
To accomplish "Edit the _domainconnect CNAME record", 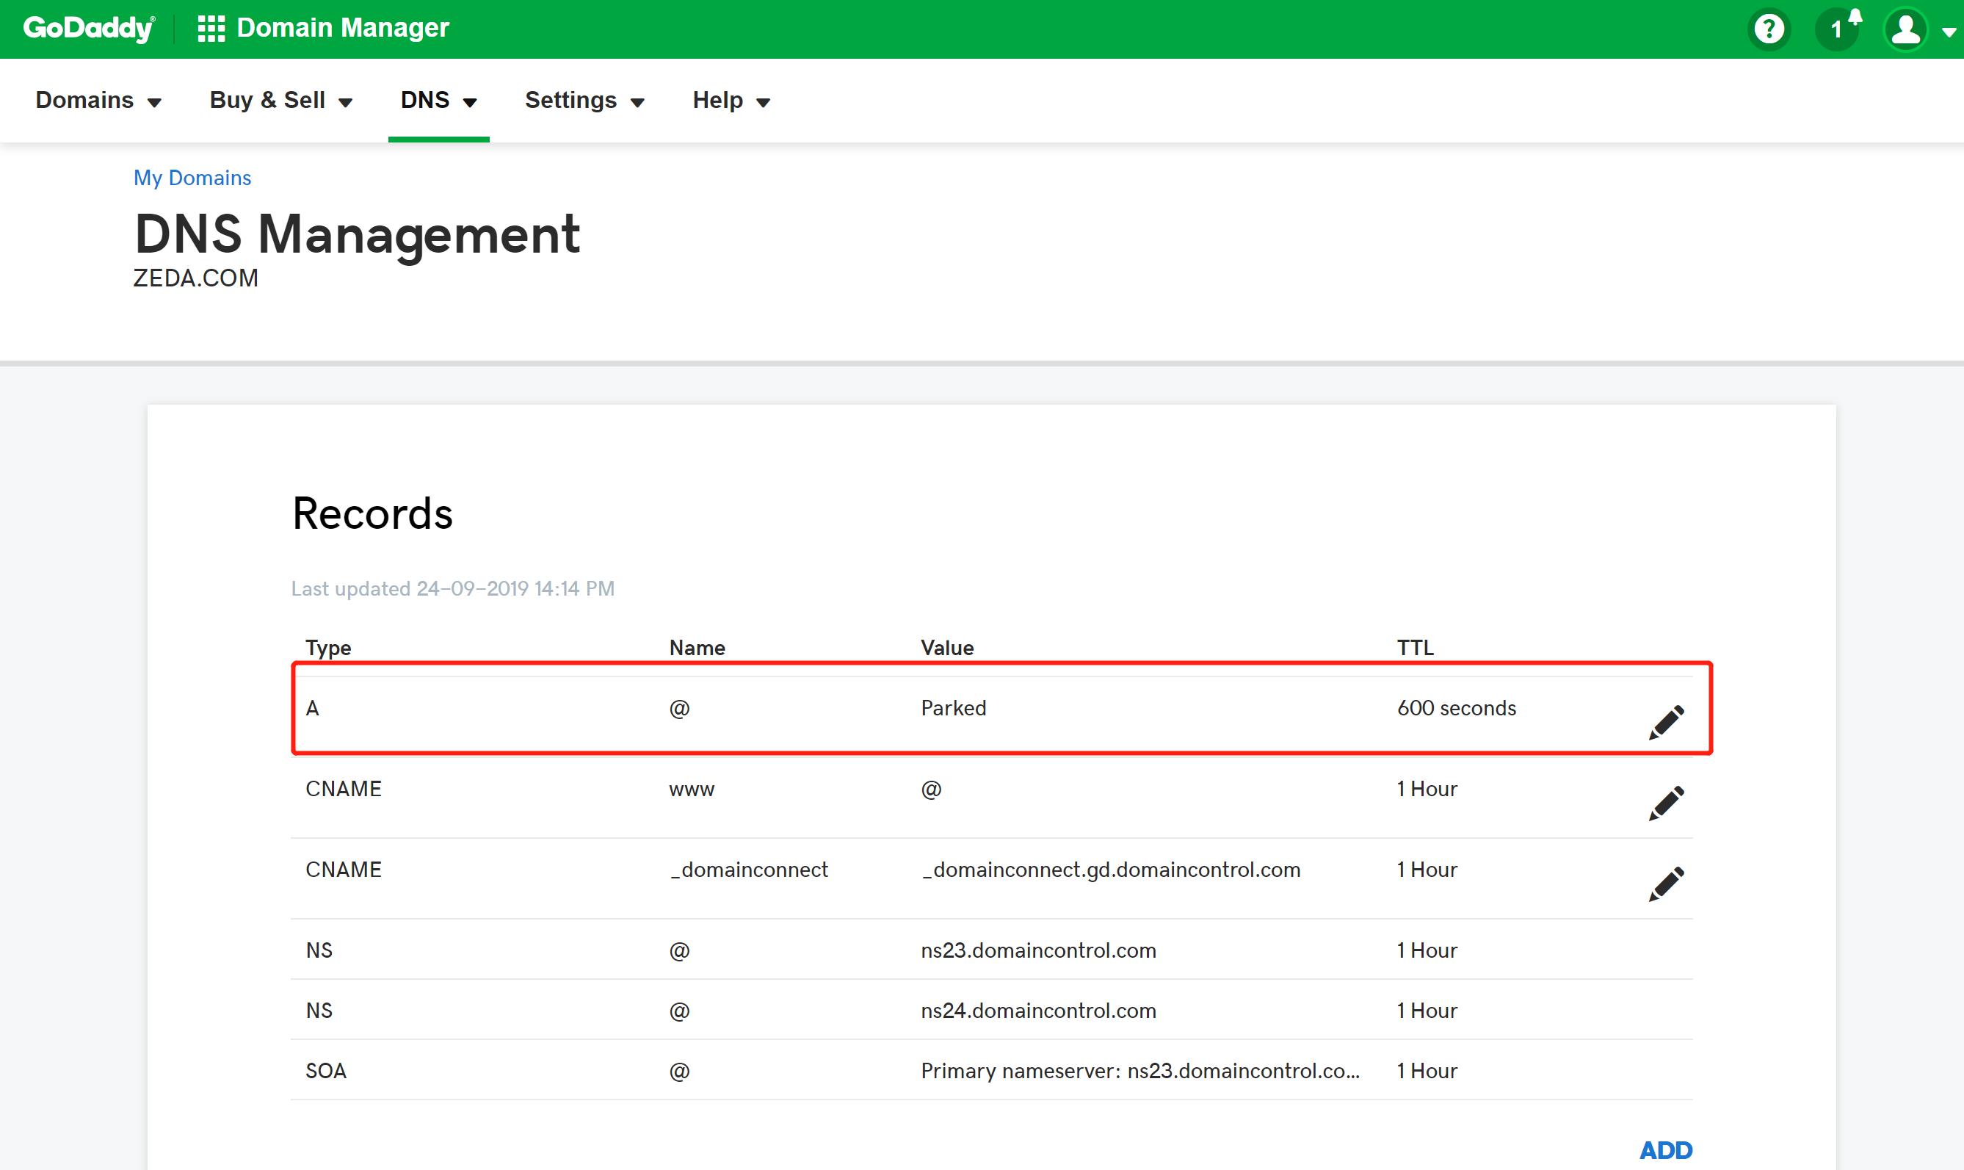I will point(1666,883).
